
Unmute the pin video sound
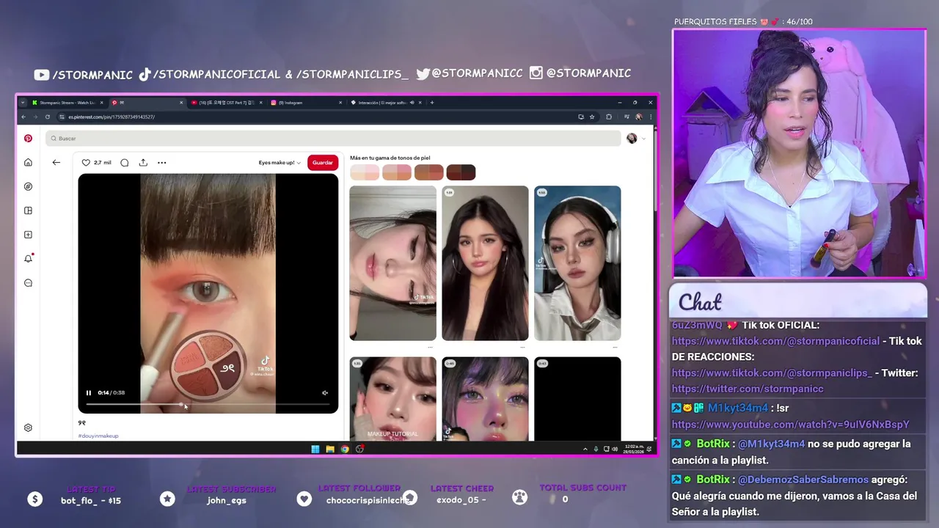(x=325, y=393)
